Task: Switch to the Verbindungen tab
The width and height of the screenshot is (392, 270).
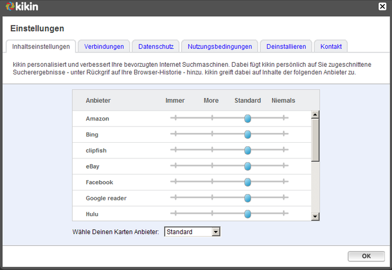Action: (104, 47)
